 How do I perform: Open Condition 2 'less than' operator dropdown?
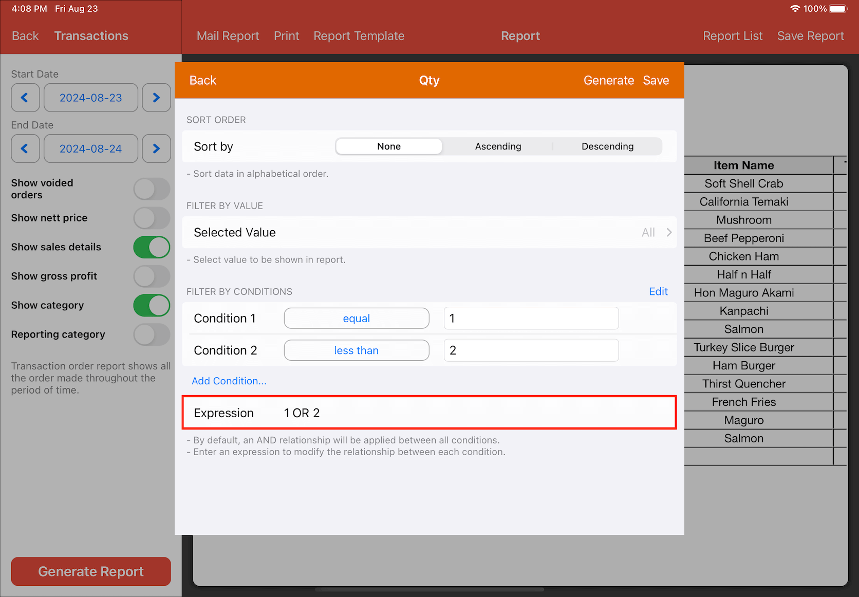click(x=357, y=350)
